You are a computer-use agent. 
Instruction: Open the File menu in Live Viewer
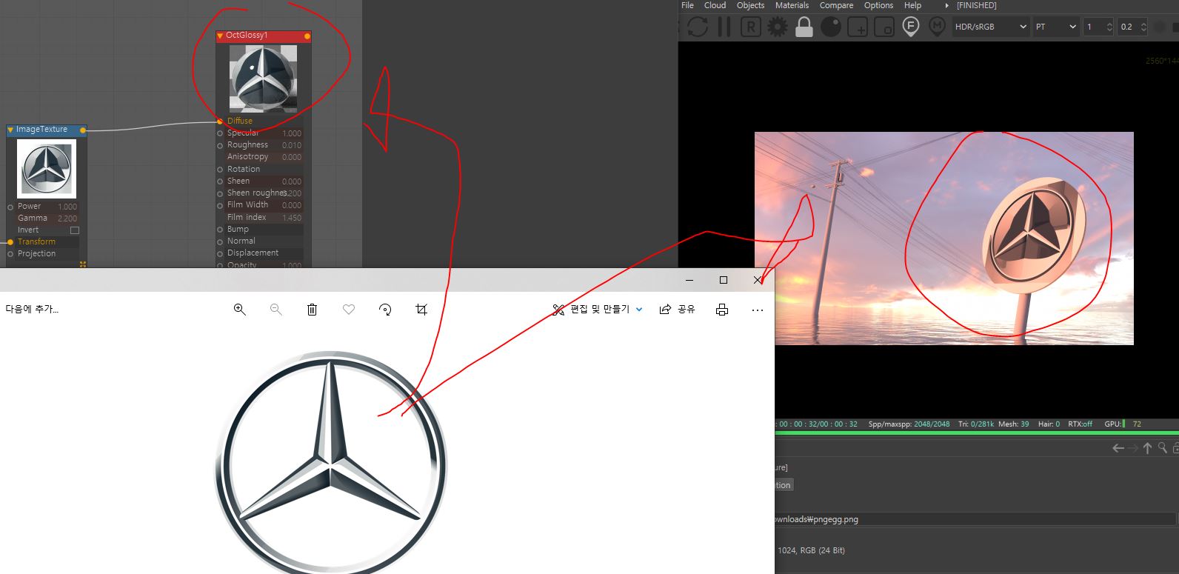[687, 5]
